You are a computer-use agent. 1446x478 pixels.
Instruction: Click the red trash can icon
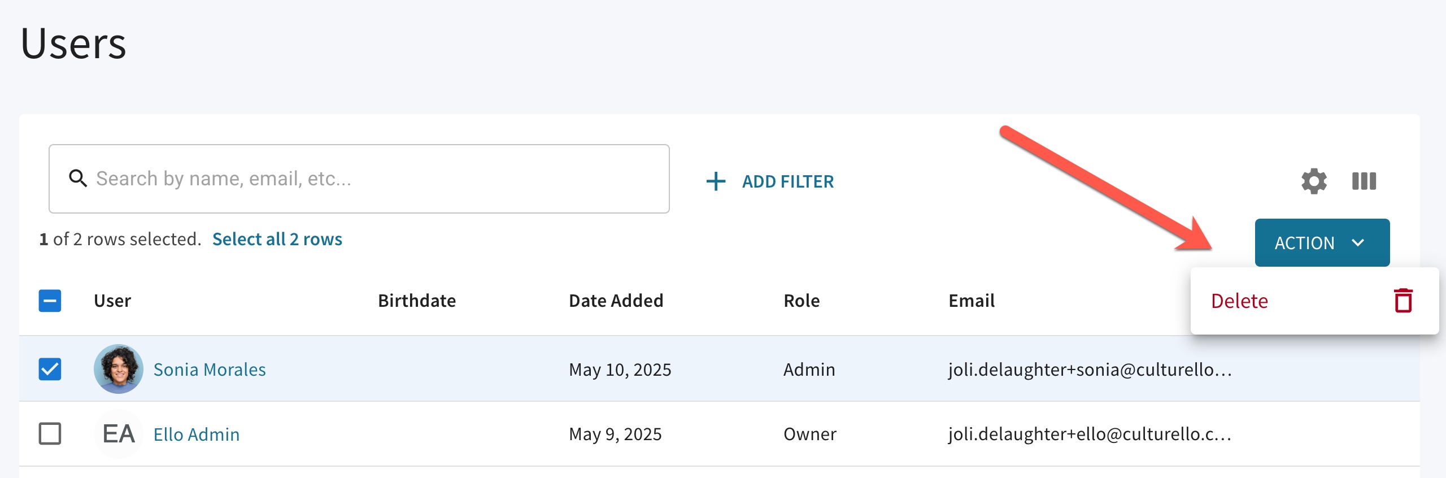1403,301
